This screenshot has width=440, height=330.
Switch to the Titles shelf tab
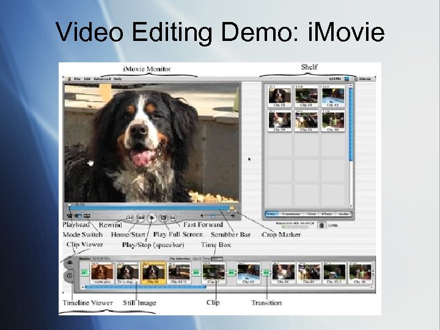311,214
